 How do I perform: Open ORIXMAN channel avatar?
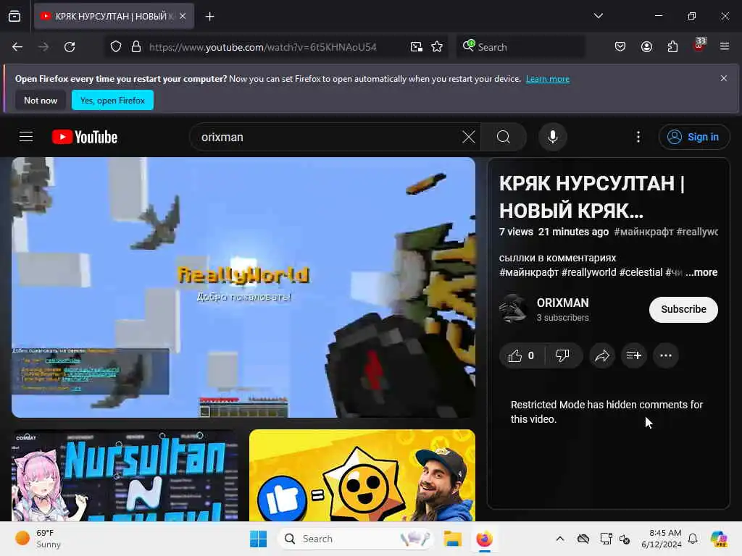[x=513, y=309]
